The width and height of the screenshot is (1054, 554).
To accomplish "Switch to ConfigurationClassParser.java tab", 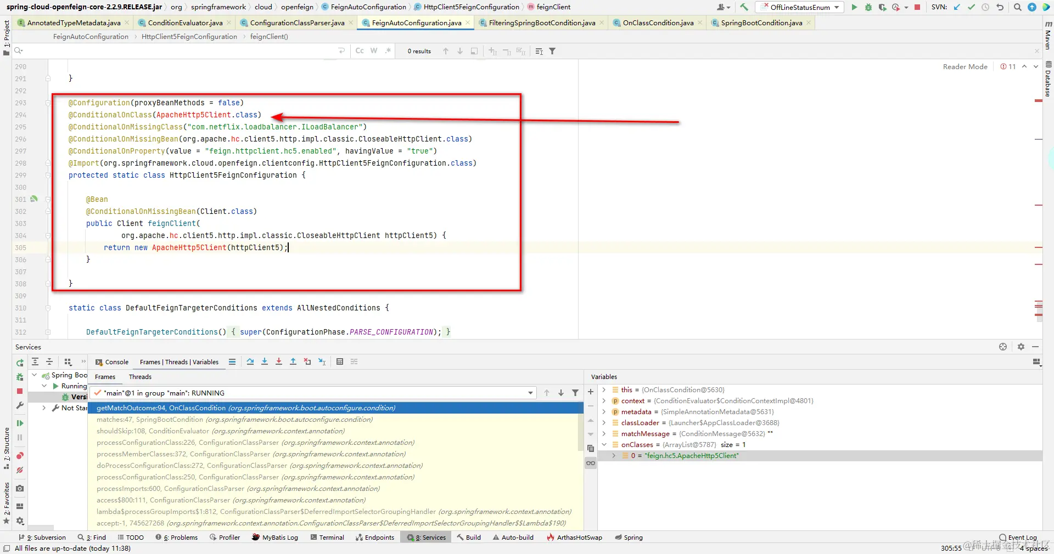I will (x=297, y=22).
